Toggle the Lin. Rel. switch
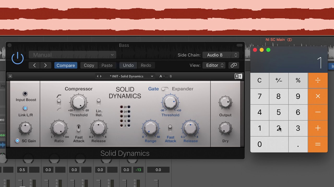Screen dimensions: 334x187 tap(99, 101)
